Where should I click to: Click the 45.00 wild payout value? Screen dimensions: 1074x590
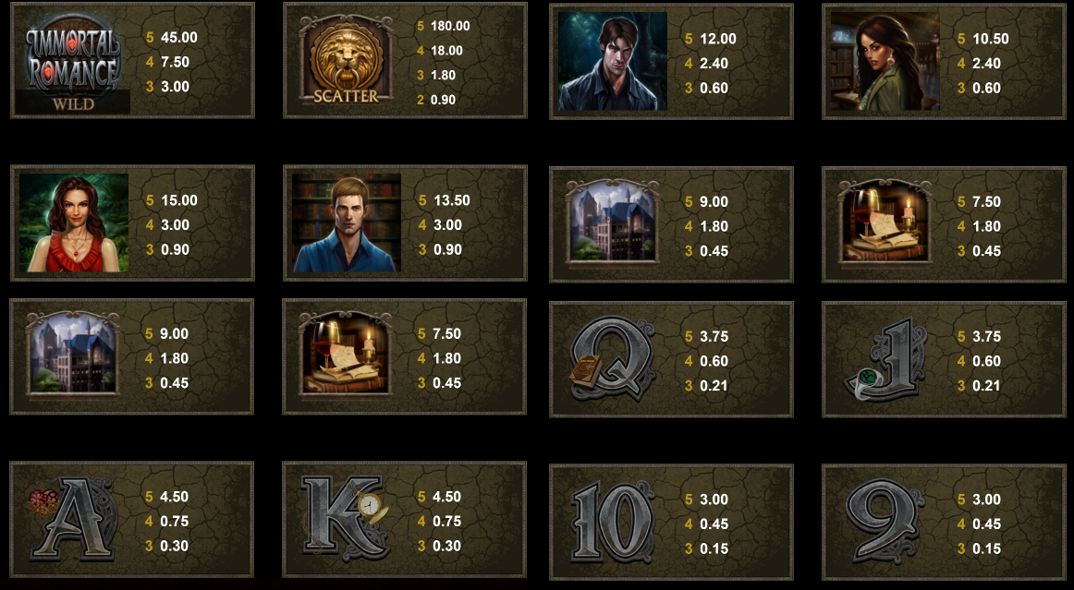[x=178, y=37]
